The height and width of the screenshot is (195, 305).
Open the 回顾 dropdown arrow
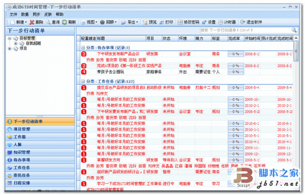coord(115,22)
